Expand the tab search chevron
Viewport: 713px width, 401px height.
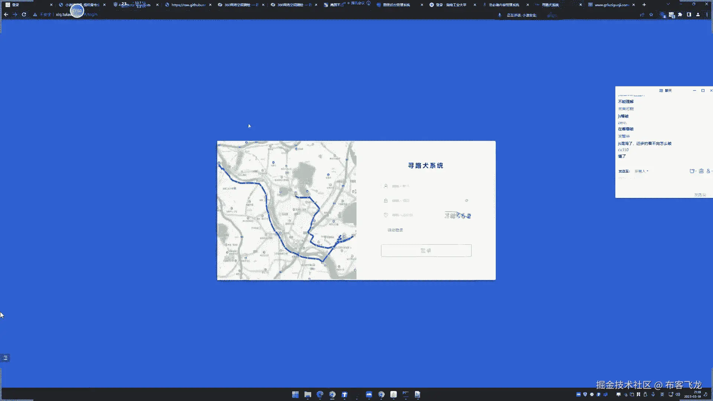[668, 4]
